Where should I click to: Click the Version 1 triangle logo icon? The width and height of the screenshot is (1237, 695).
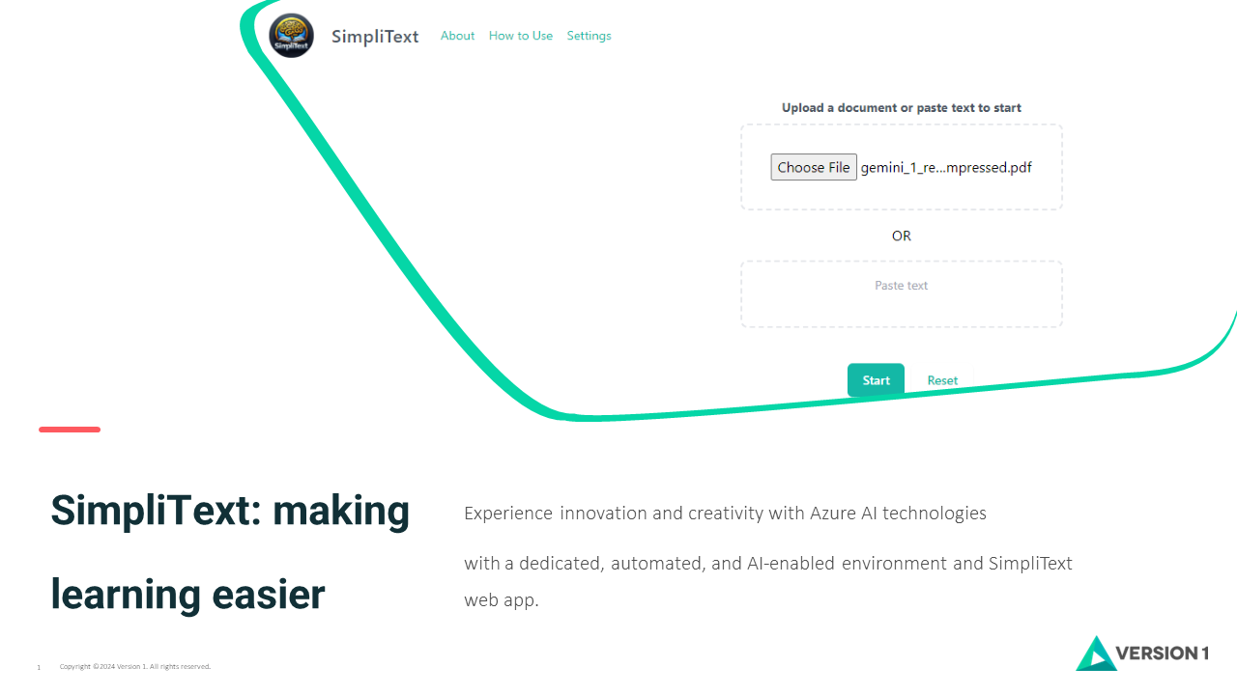coord(1096,653)
